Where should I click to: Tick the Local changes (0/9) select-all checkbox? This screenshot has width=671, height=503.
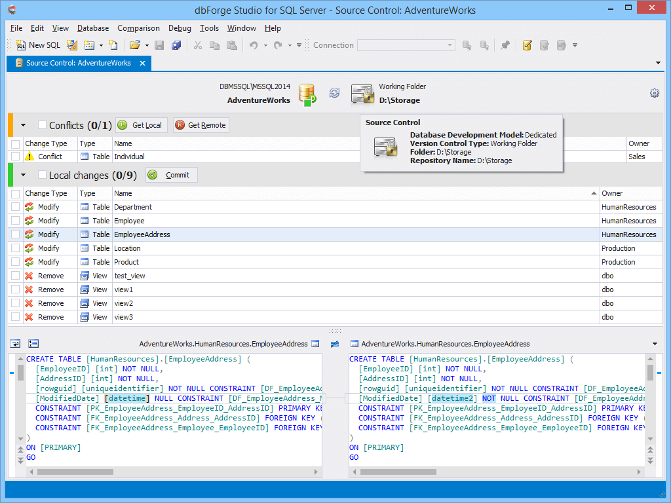(x=42, y=174)
